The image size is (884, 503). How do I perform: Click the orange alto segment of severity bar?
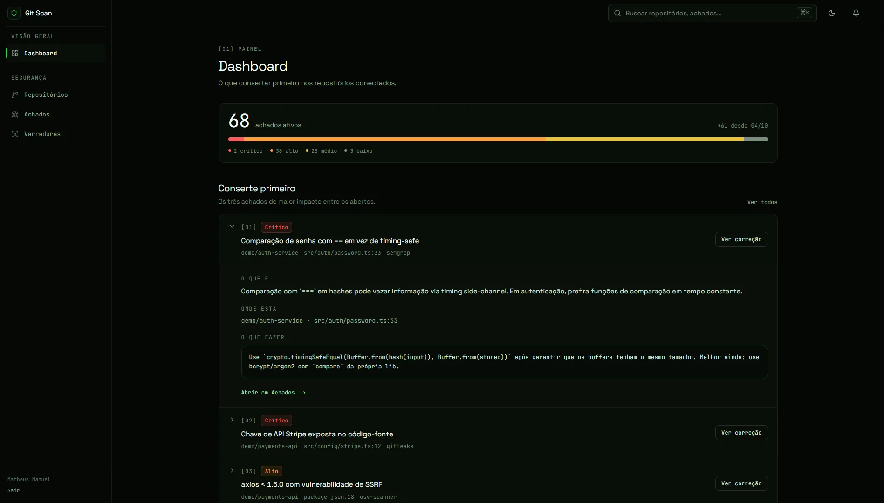(395, 139)
